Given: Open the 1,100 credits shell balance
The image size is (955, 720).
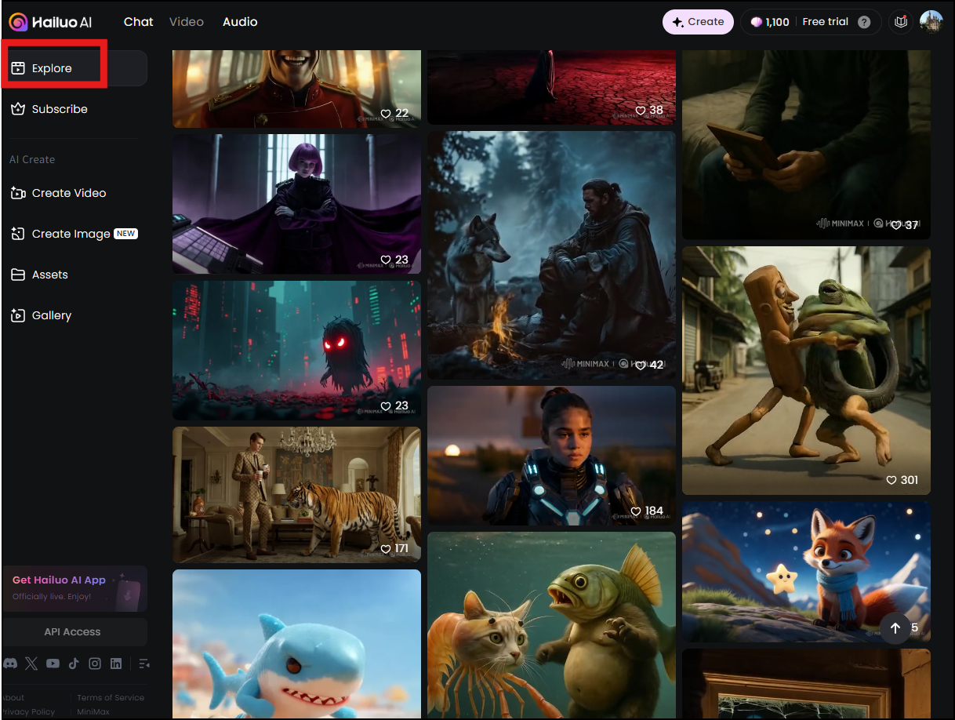Looking at the screenshot, I should click(x=769, y=22).
